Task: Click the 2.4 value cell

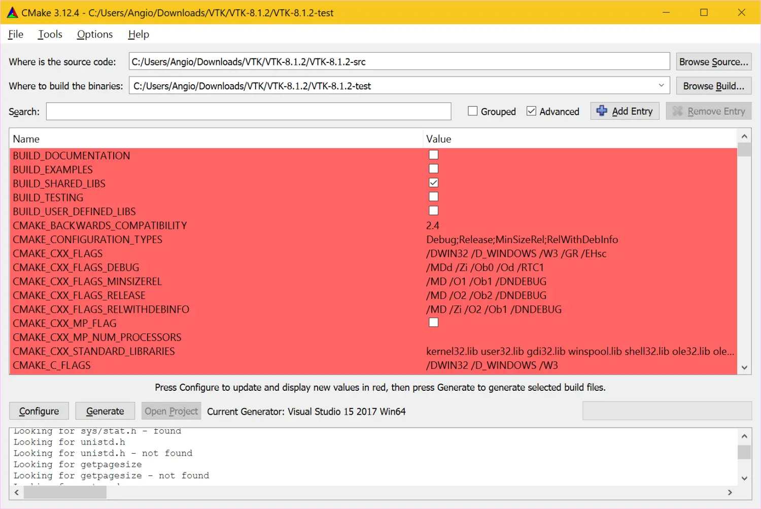Action: pos(433,225)
